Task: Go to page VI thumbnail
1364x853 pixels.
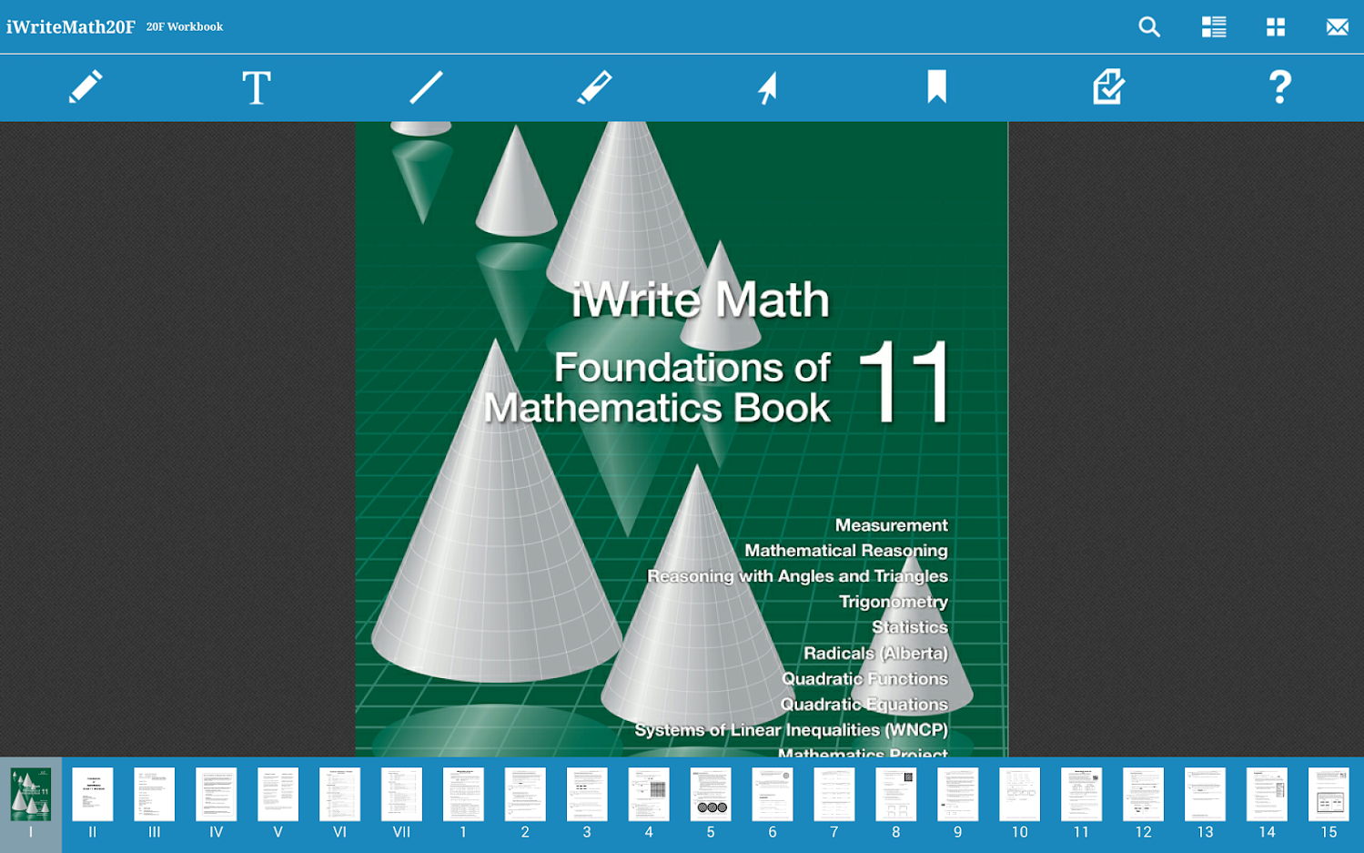Action: (339, 794)
